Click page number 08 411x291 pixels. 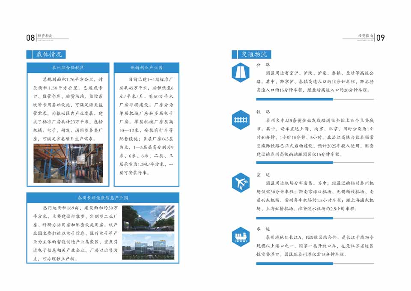[x=30, y=38]
